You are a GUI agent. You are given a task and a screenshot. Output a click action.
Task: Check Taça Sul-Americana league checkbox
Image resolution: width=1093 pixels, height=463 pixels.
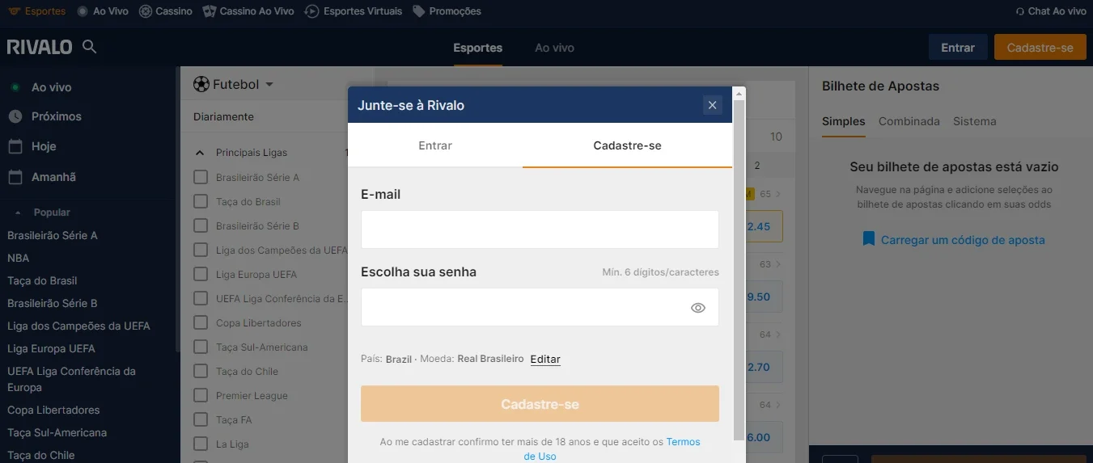coord(201,347)
